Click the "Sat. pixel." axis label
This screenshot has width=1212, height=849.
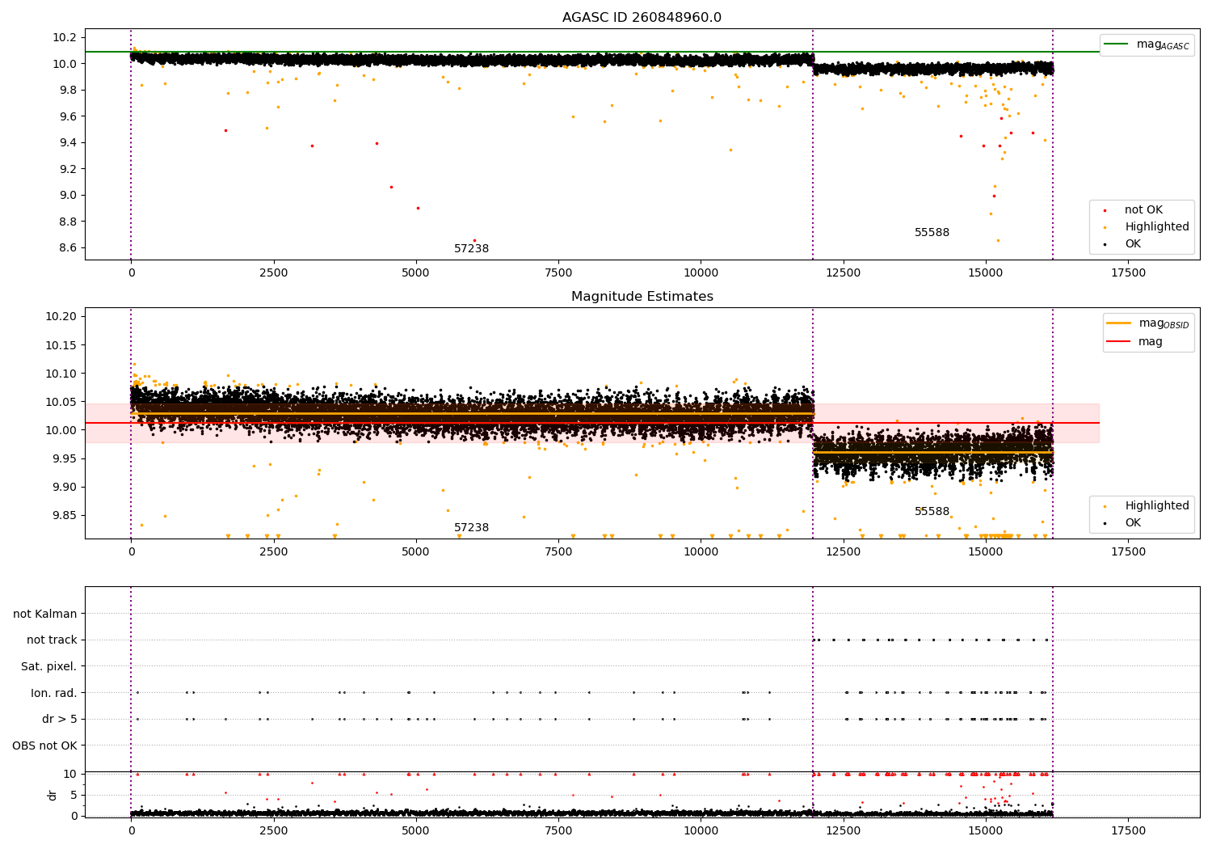49,666
